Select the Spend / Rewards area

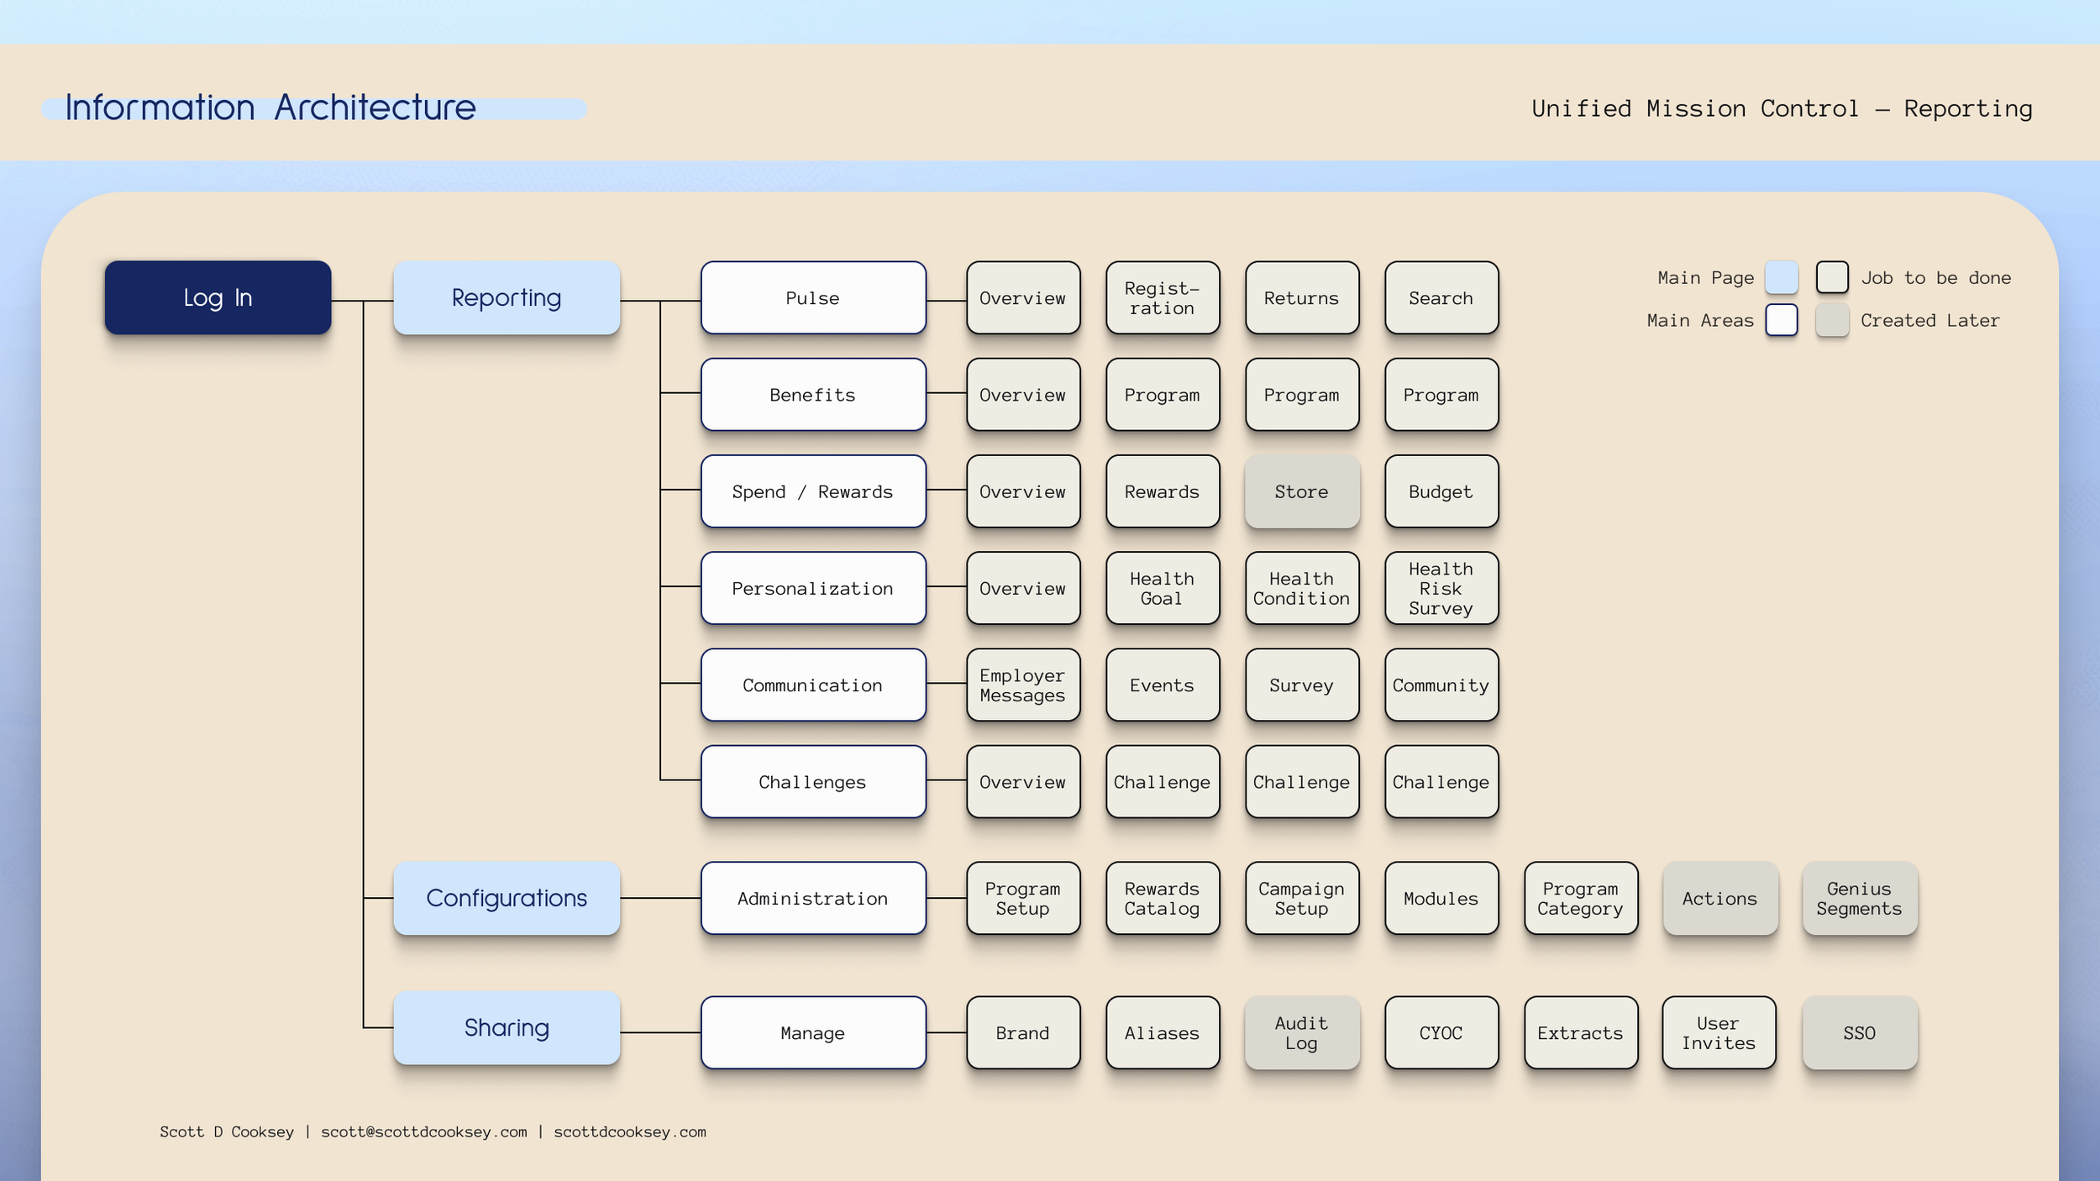[x=812, y=491]
